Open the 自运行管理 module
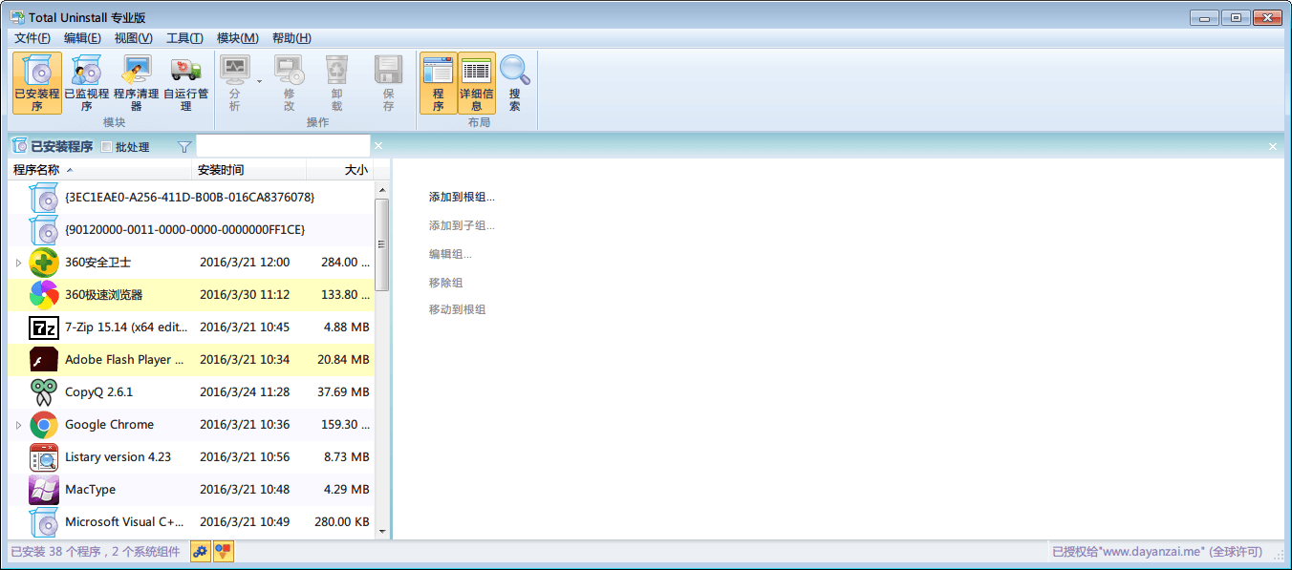 pyautogui.click(x=185, y=83)
